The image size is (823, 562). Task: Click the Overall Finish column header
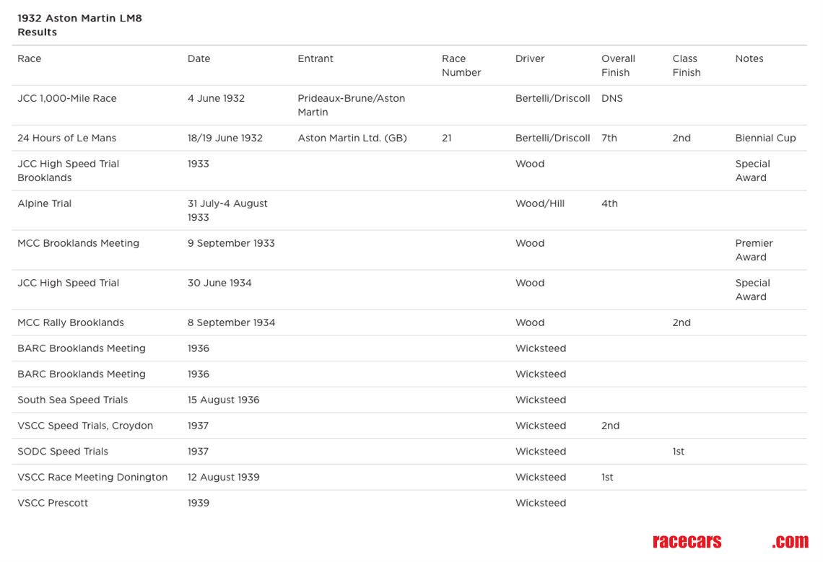(x=618, y=65)
